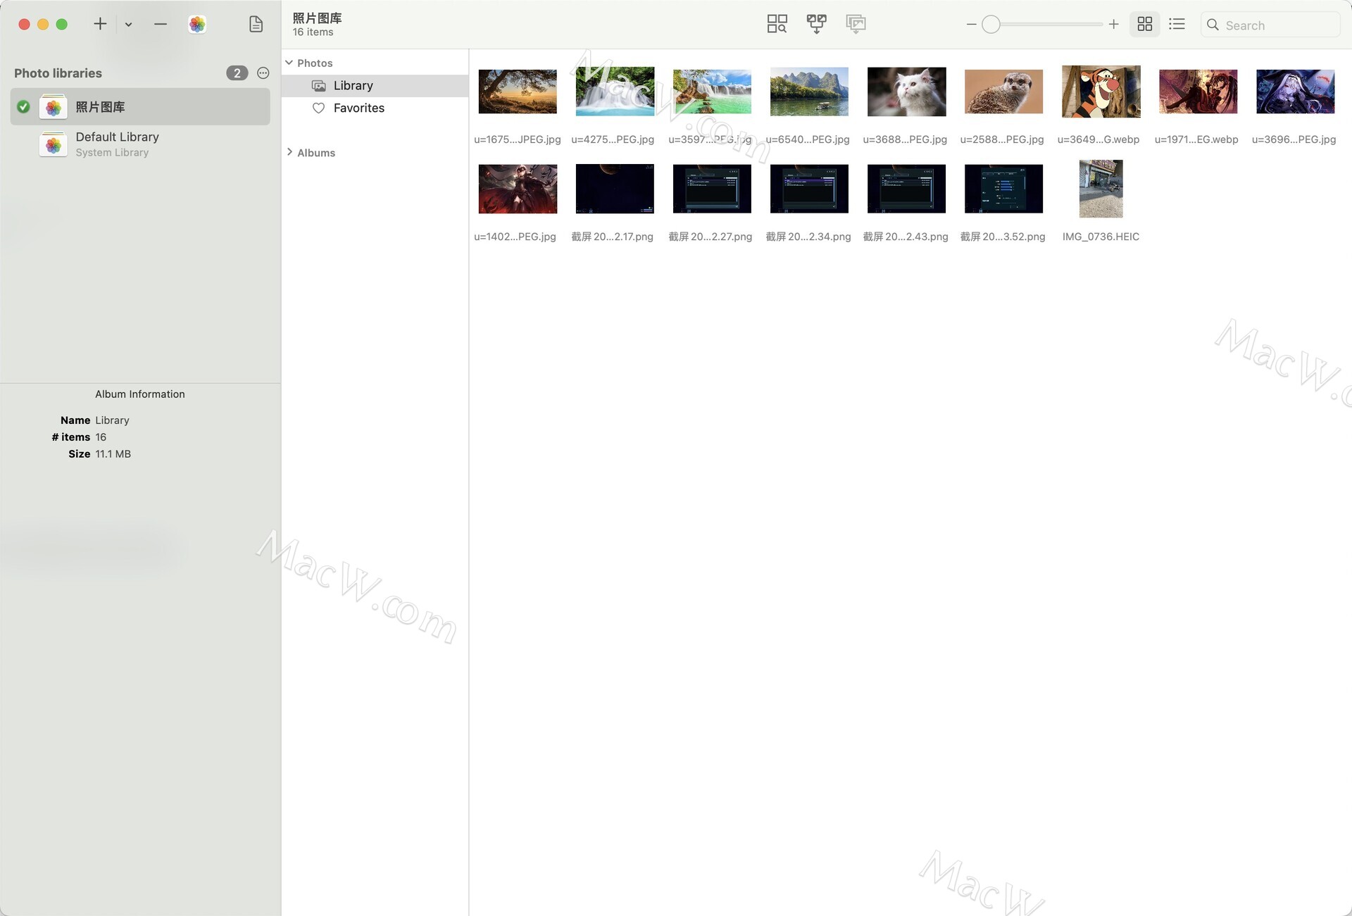Screen dimensions: 1352x916
Task: Select screenshot thumbnail 截屏 20...2.27.png
Action: tap(712, 189)
